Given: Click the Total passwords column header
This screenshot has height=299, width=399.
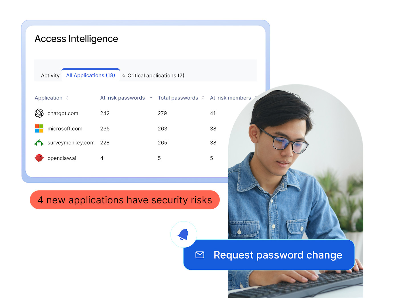Looking at the screenshot, I should click(x=178, y=98).
